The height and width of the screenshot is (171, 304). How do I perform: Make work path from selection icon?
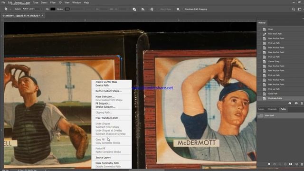pyautogui.click(x=285, y=164)
